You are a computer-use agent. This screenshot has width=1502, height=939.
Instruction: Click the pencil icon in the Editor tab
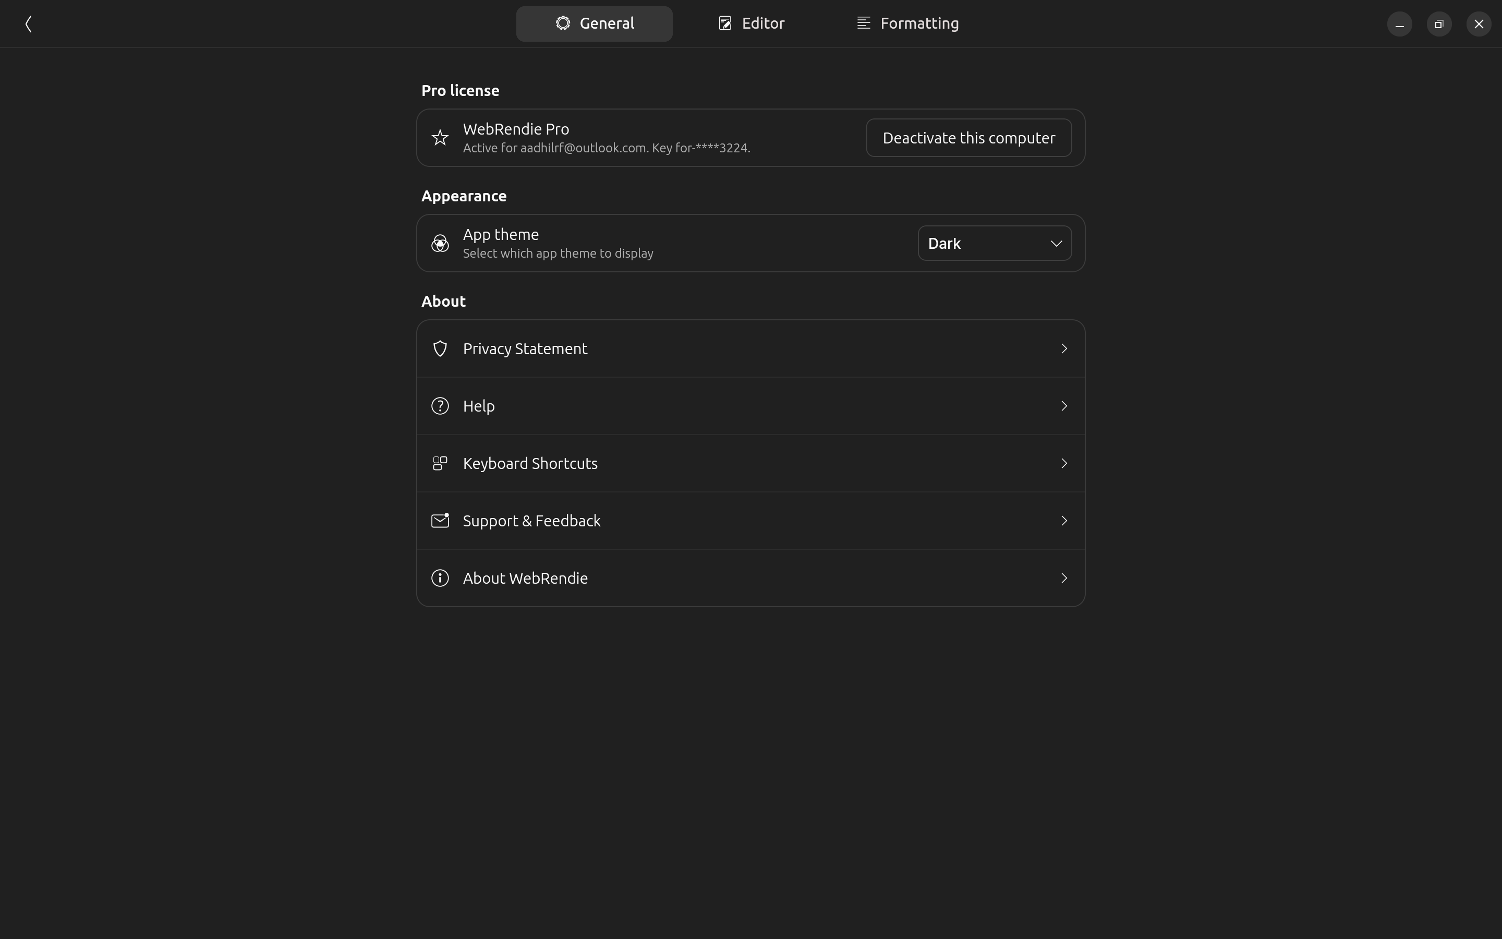pyautogui.click(x=725, y=23)
